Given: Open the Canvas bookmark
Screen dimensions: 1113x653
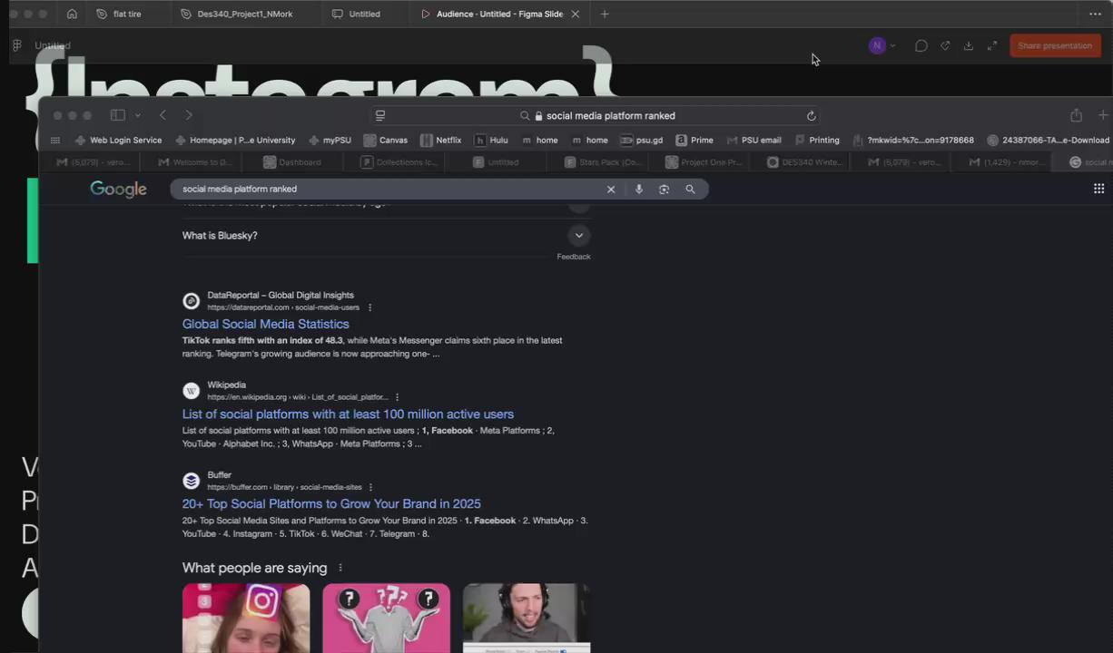Looking at the screenshot, I should [386, 140].
